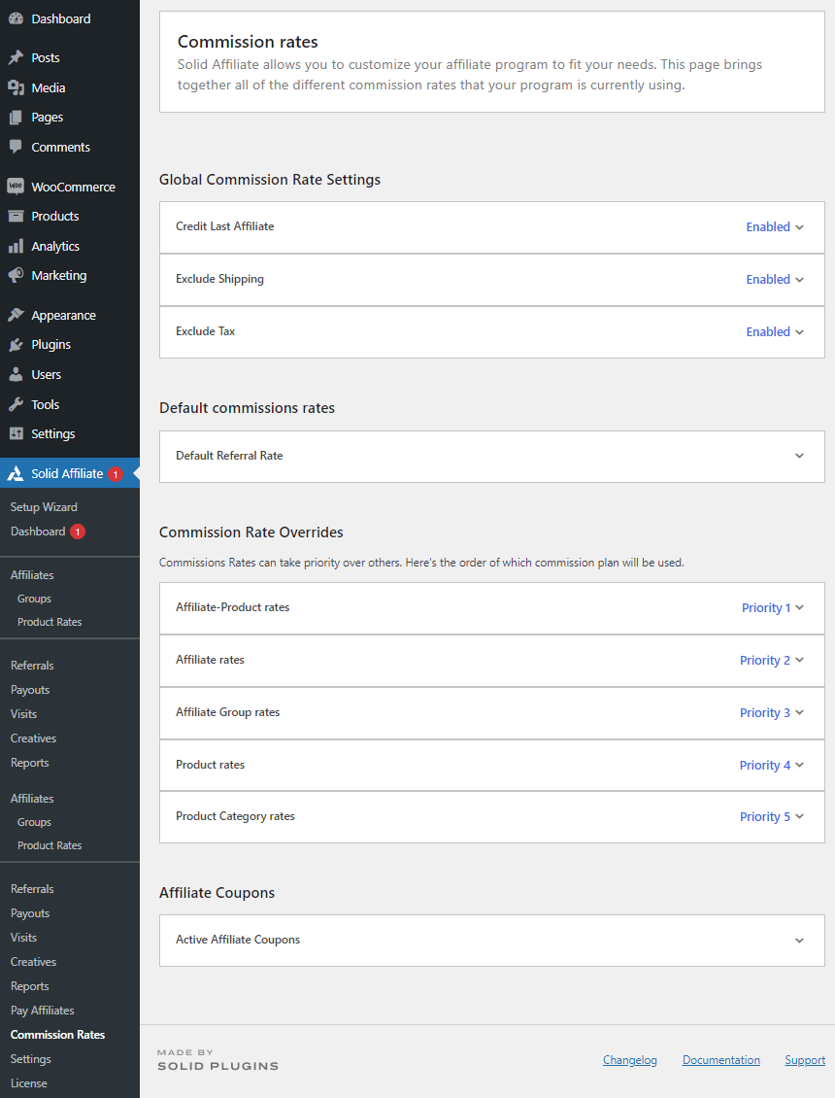
Task: Open Pay Affiliates submenu item
Action: pyautogui.click(x=42, y=1011)
